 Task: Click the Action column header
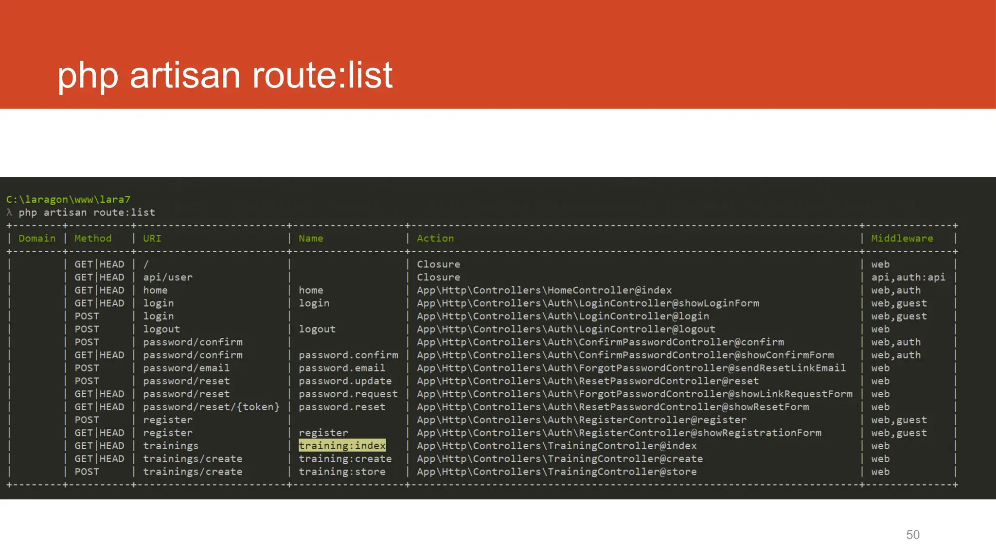pos(435,238)
